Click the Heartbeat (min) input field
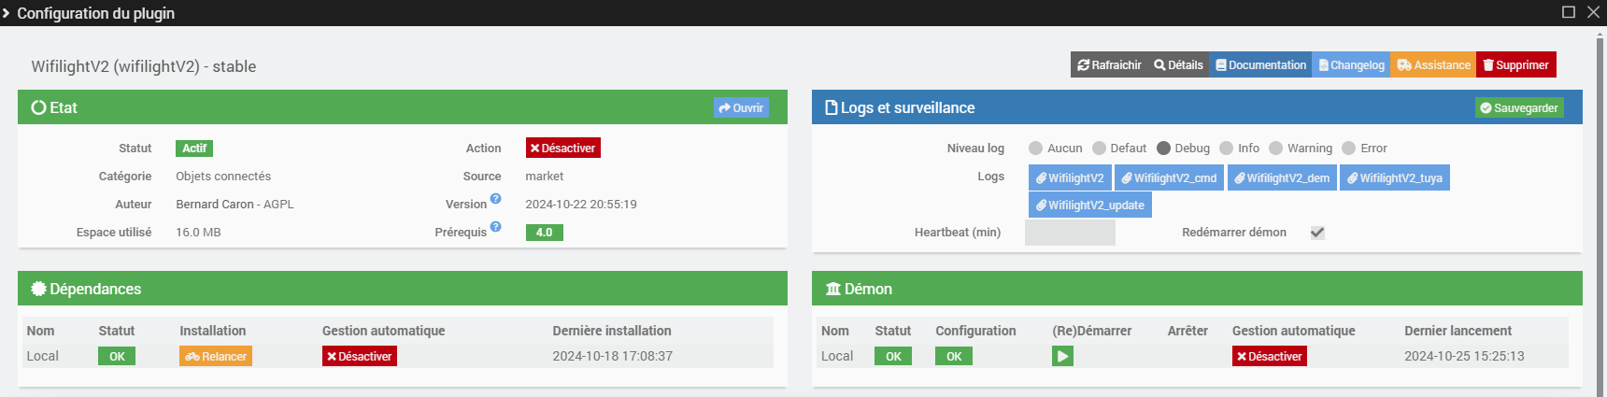Viewport: 1607px width, 397px height. [x=1070, y=233]
